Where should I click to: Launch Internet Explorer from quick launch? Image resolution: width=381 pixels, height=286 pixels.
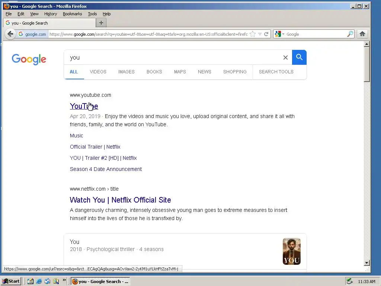click(x=39, y=282)
